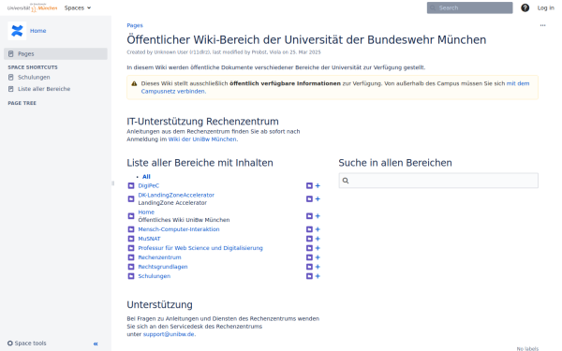Click the plus icon for Home space row
Viewport: 562px width, 351px height.
pyautogui.click(x=318, y=216)
